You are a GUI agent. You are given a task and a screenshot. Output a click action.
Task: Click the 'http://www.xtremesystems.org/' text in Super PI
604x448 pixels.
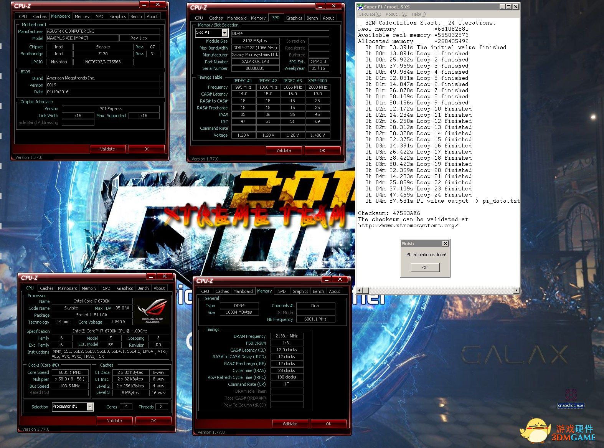(x=408, y=225)
